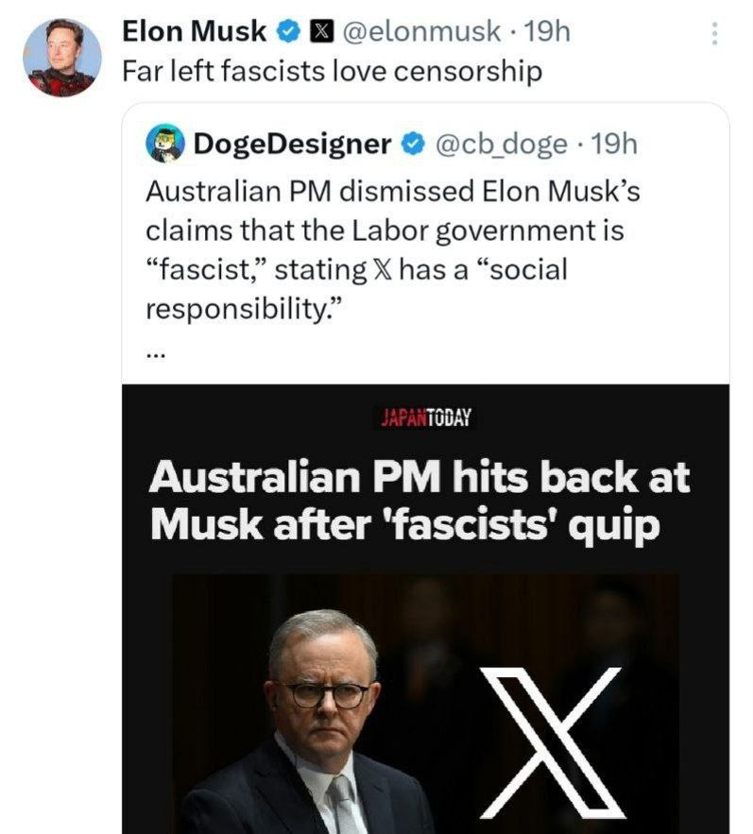753x834 pixels.
Task: Open the three-dot more options menu
Action: [714, 35]
